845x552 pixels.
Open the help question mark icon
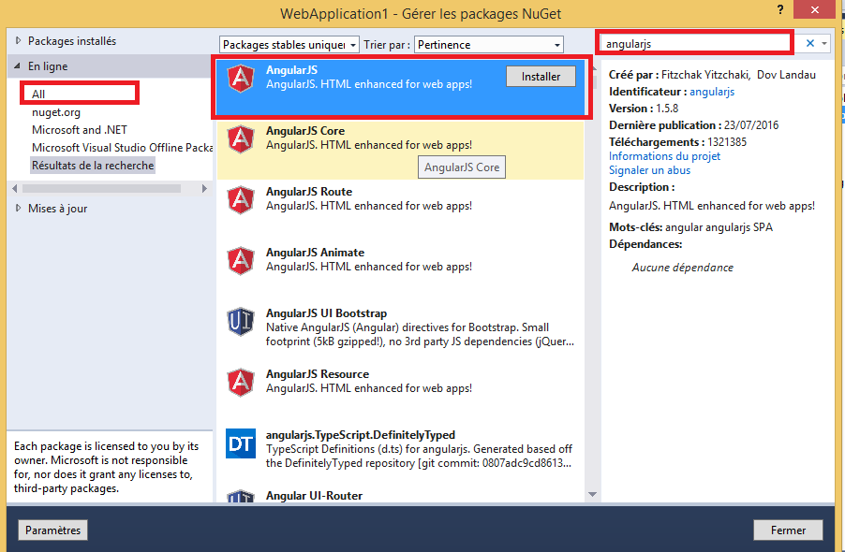coord(780,9)
